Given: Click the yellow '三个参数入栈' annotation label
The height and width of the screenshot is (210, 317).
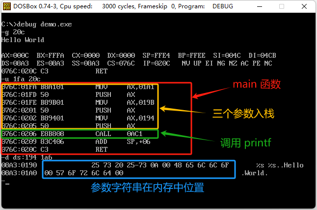Looking at the screenshot, I should [x=243, y=114].
